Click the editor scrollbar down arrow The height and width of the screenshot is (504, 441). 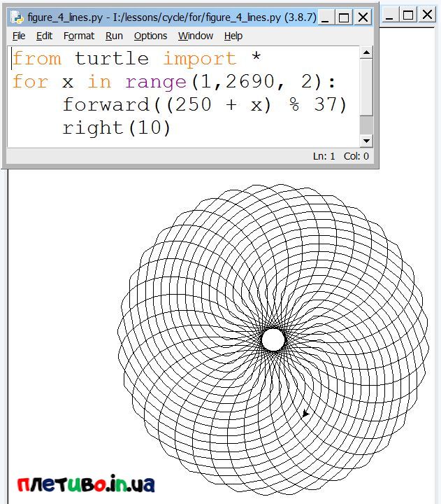(366, 141)
